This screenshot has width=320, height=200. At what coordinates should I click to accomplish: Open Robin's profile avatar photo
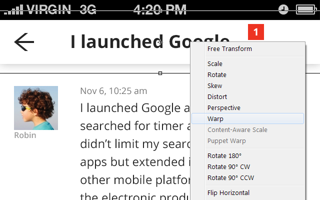pos(36,108)
